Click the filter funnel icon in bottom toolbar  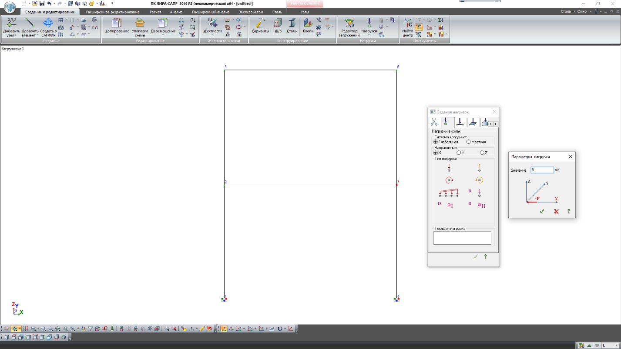point(91,329)
